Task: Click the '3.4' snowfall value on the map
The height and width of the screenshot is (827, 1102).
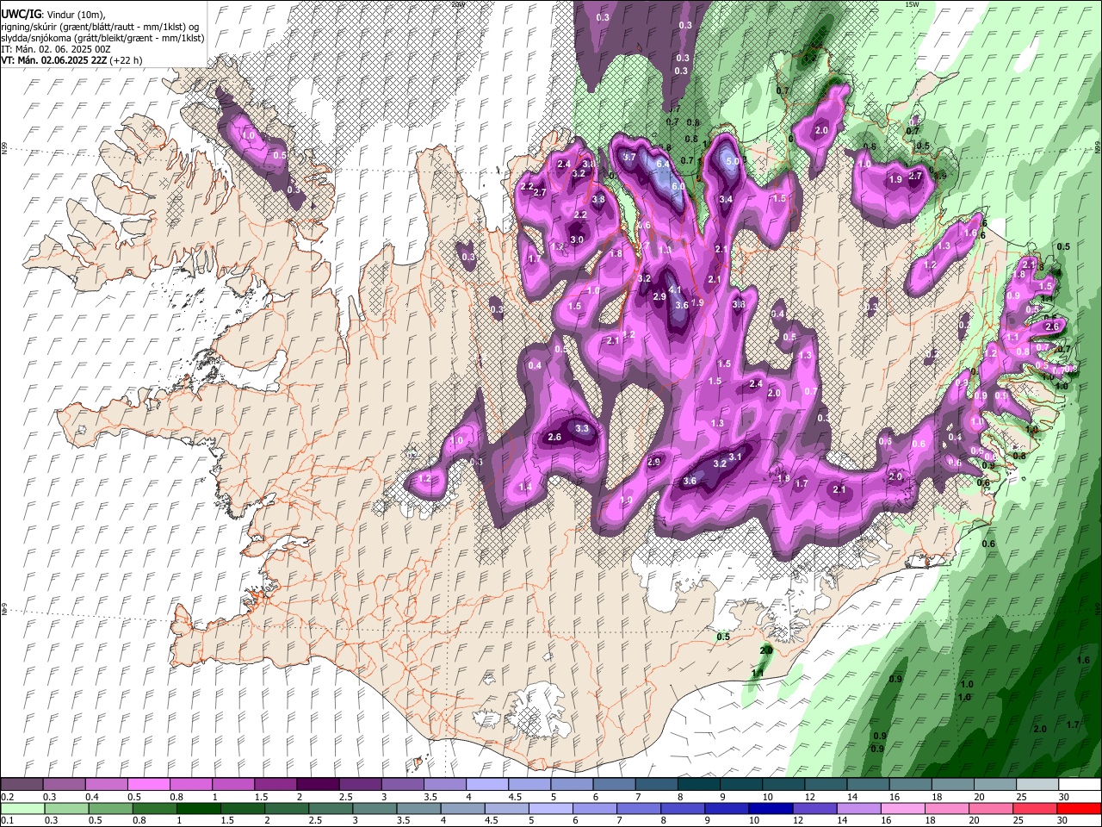Action: coord(726,200)
